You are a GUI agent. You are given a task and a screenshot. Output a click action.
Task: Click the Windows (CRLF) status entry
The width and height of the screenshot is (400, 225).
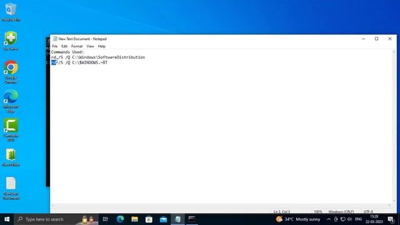coord(341,212)
